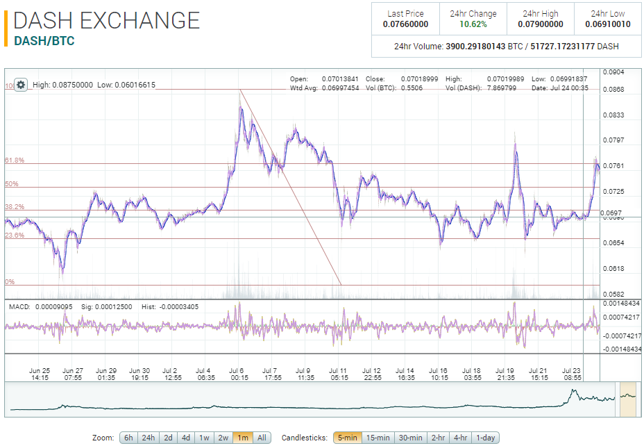Select the 1m zoom option
The height and width of the screenshot is (446, 644).
243,438
